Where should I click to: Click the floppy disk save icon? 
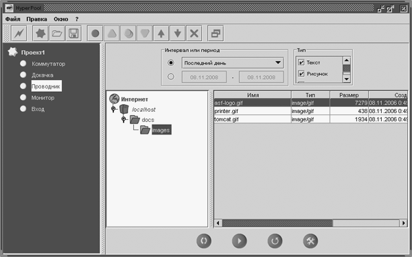pos(73,34)
